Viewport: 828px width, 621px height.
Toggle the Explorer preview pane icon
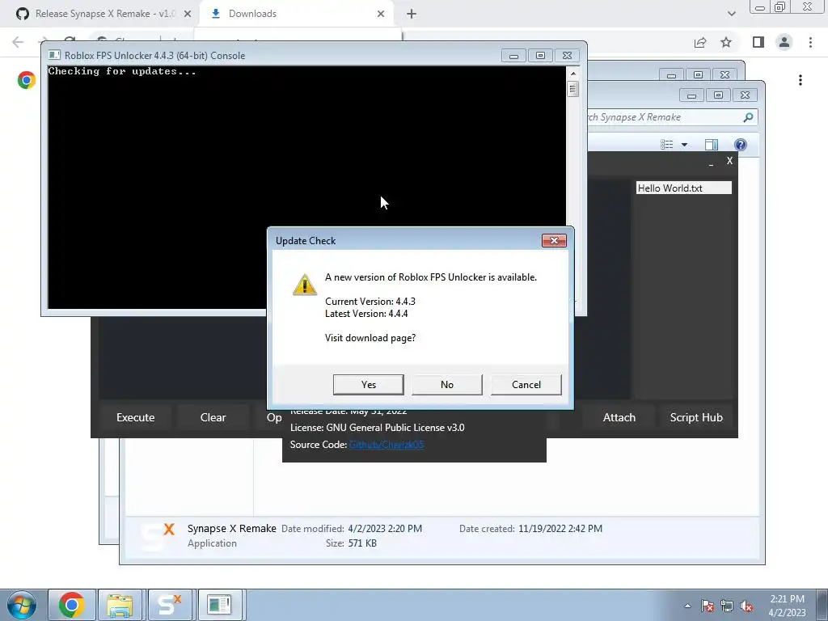click(x=712, y=145)
